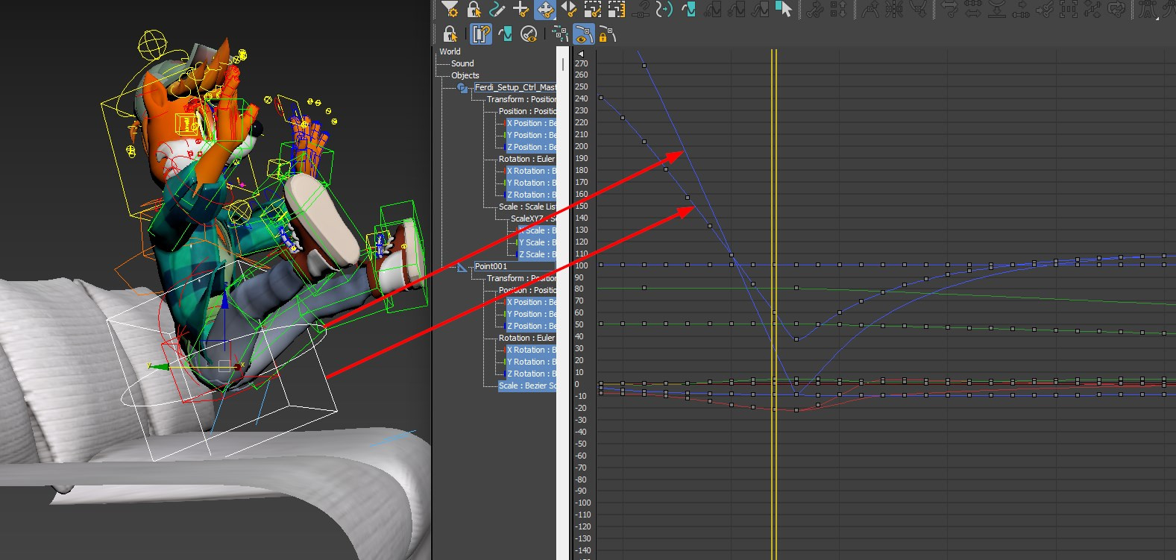Click the topmost key on steep blue curve
Viewport: 1176px width, 560px height.
644,66
